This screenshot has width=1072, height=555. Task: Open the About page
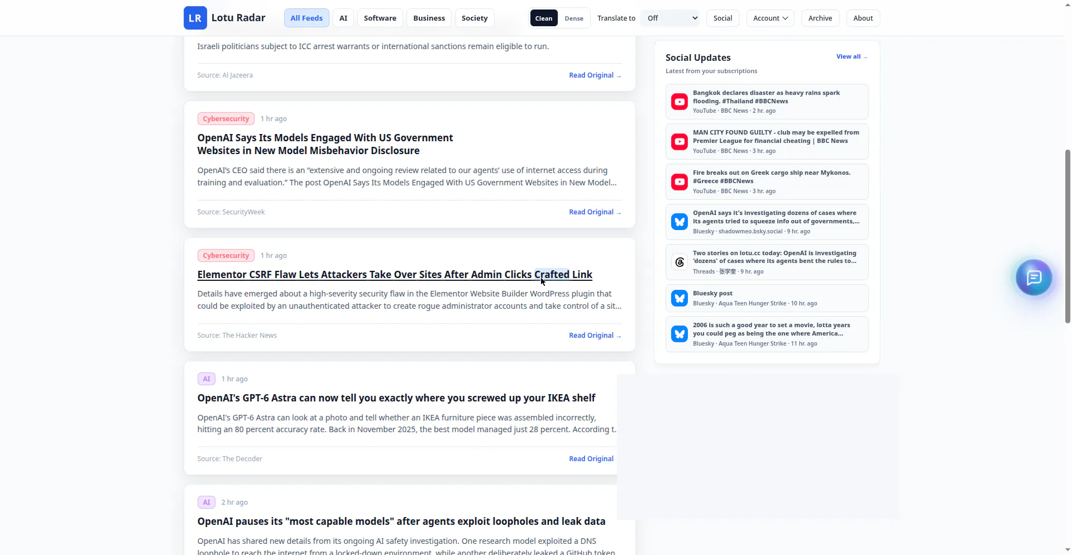(863, 18)
